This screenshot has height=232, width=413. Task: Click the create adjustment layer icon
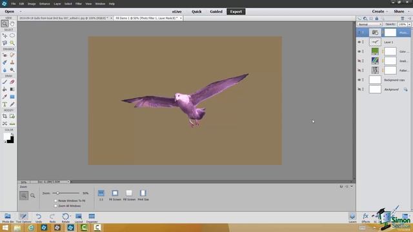(x=365, y=19)
